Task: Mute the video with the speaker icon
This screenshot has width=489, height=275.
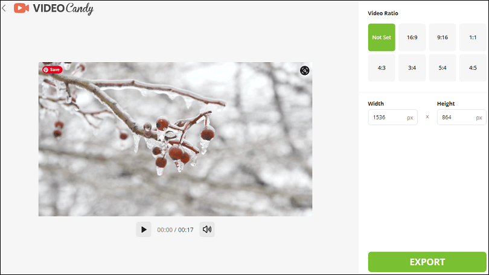Action: (x=207, y=230)
